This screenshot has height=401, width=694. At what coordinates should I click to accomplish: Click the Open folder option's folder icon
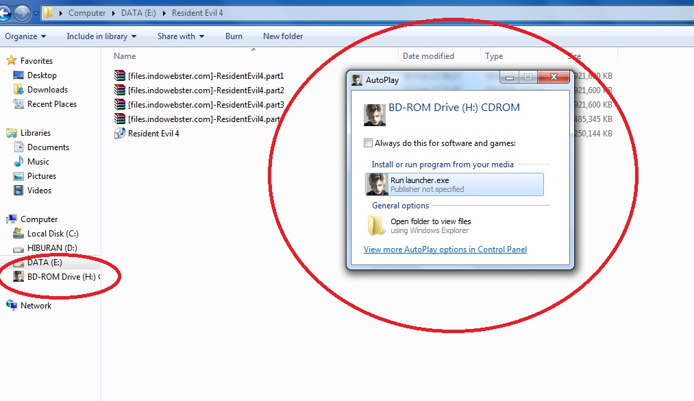point(375,226)
